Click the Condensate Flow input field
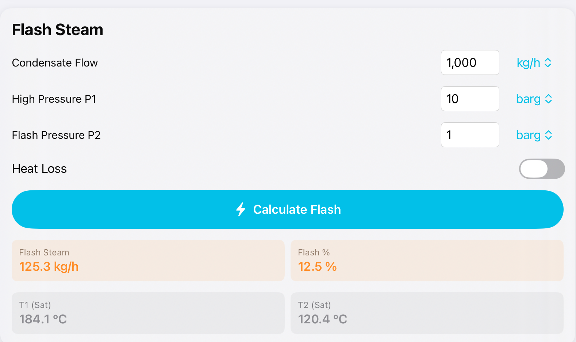The height and width of the screenshot is (342, 576). 470,63
